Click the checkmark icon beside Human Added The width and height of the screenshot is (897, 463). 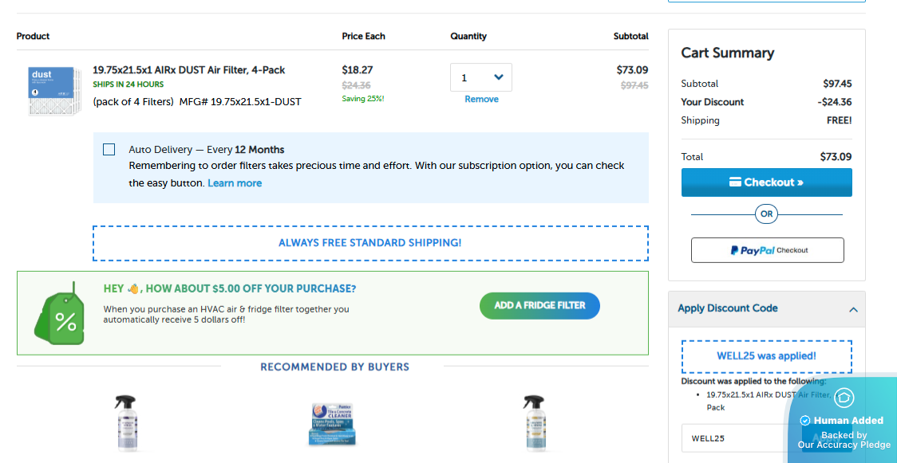[x=805, y=421]
